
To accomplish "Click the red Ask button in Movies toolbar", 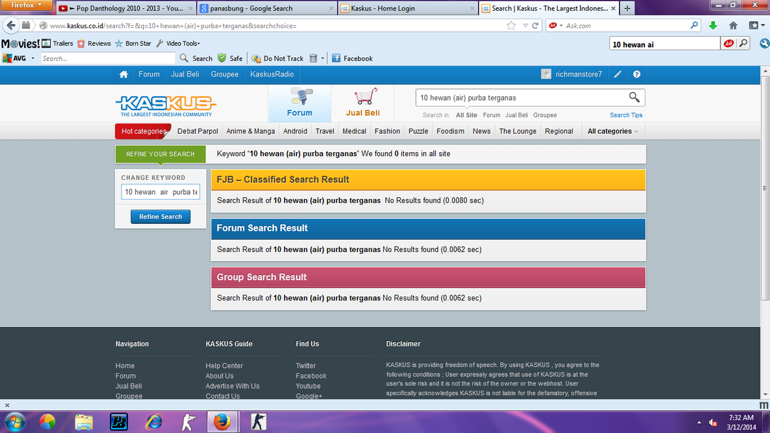I will [728, 43].
